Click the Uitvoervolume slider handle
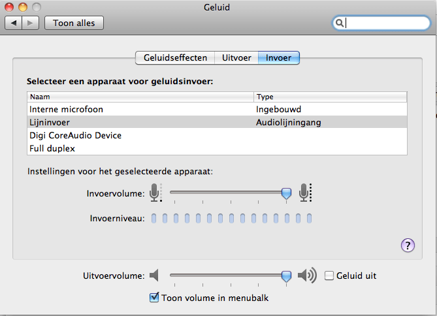The image size is (437, 316). pos(286,276)
